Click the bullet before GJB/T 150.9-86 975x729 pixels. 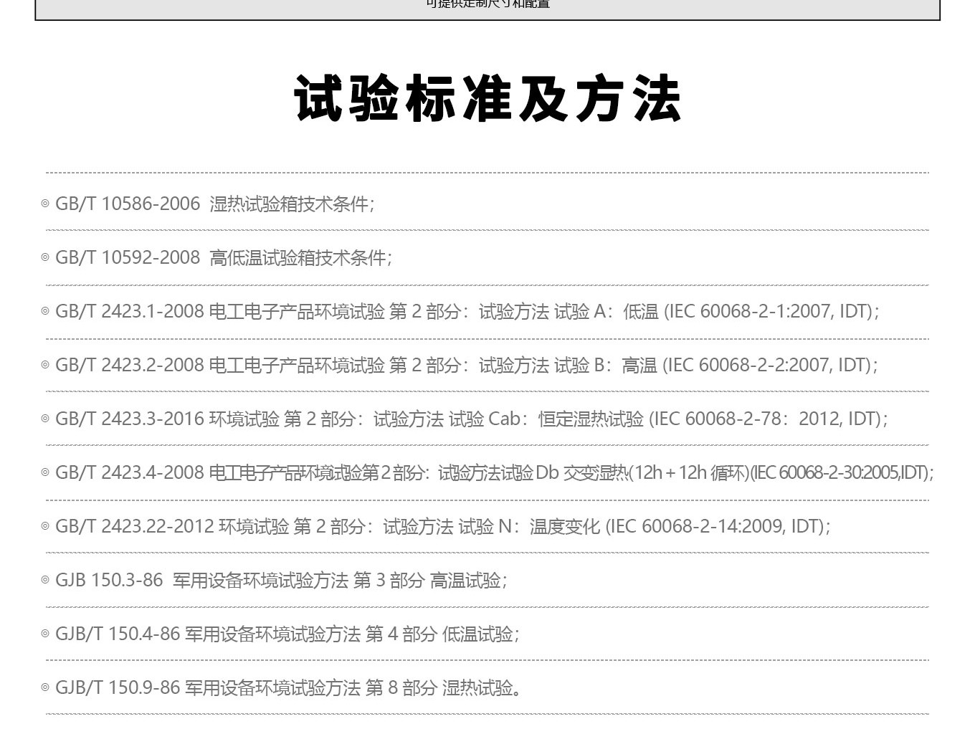45,688
